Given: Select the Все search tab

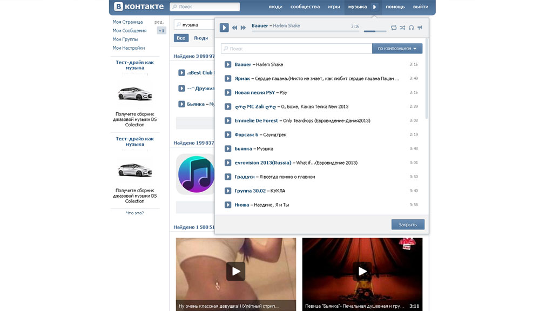Looking at the screenshot, I should pos(181,38).
